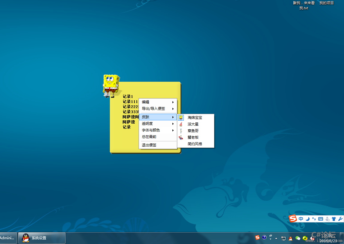344x244 pixels.
Task: Show hidden system tray icons
Action: coord(276,238)
